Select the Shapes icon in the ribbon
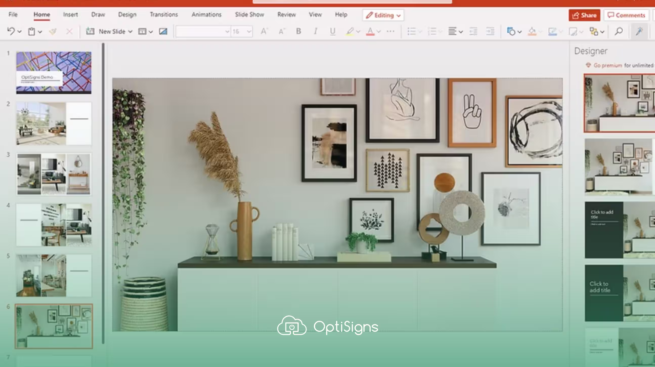 512,31
